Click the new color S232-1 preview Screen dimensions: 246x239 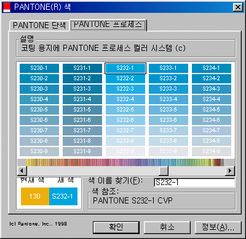[x=63, y=196]
